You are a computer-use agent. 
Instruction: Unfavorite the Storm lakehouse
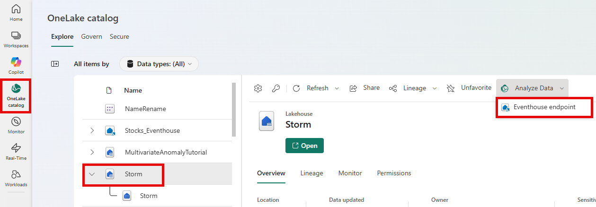469,88
